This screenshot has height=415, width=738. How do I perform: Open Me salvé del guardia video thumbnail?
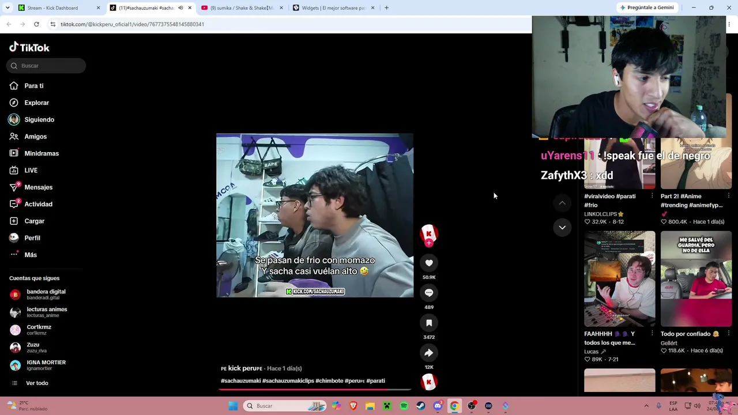pyautogui.click(x=696, y=279)
